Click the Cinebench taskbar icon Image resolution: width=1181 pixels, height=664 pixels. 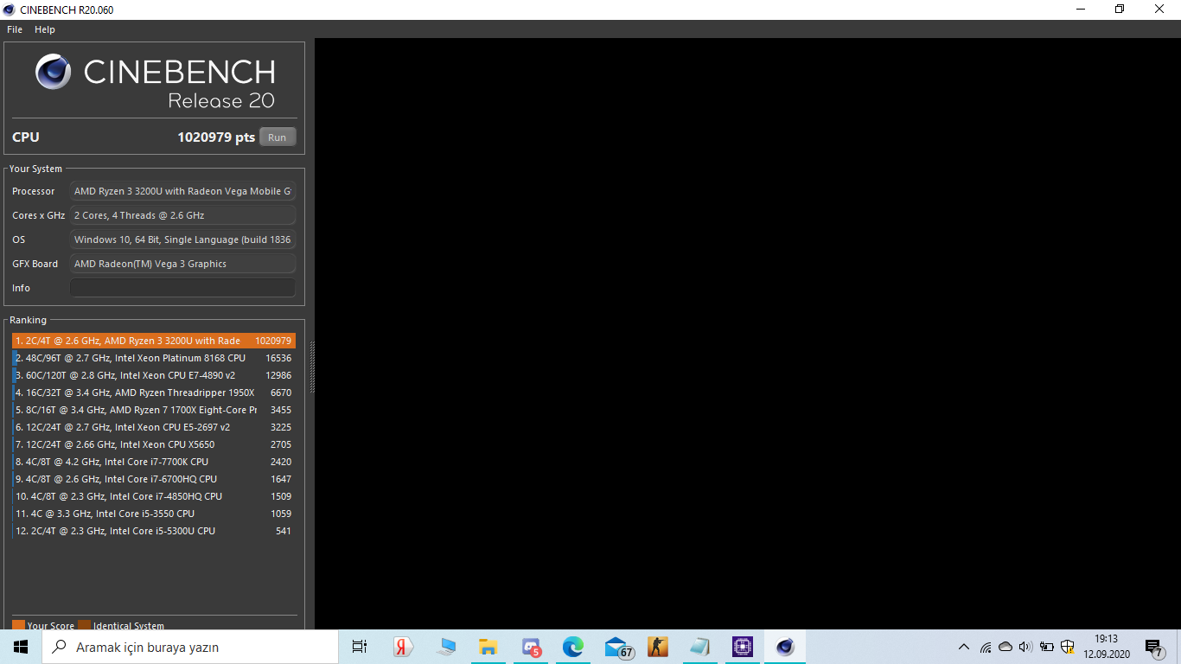tap(785, 647)
